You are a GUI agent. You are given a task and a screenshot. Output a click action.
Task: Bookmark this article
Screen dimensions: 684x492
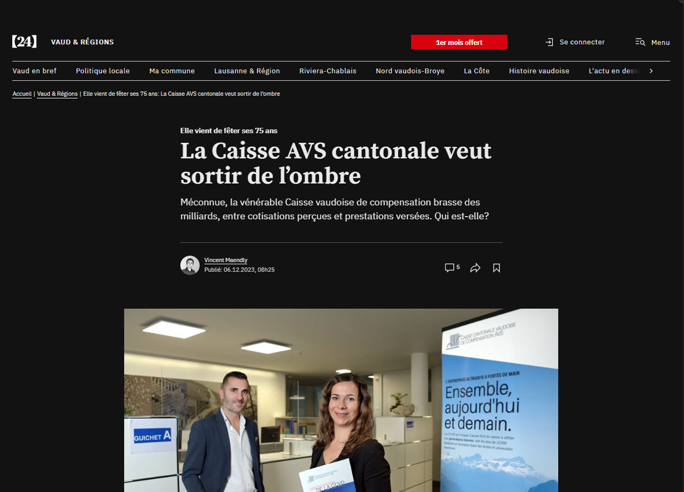click(496, 268)
